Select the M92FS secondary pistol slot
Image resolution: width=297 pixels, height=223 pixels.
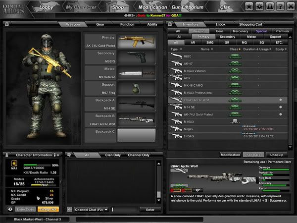click(137, 57)
